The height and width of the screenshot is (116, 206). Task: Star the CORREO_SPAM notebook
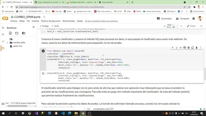[x=44, y=17]
